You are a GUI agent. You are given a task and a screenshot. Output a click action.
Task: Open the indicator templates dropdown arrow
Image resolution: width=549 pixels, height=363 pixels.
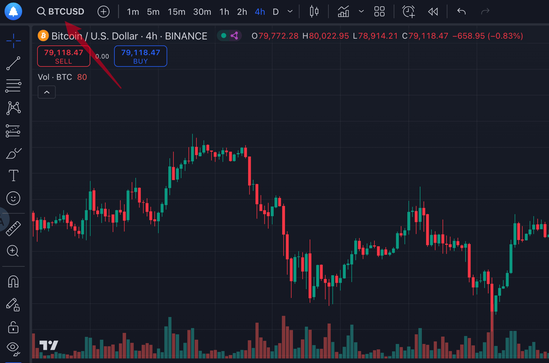coord(361,12)
